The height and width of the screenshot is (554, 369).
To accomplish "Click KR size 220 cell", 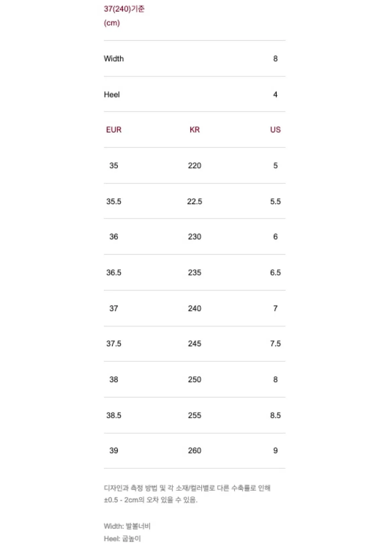I will 195,166.
